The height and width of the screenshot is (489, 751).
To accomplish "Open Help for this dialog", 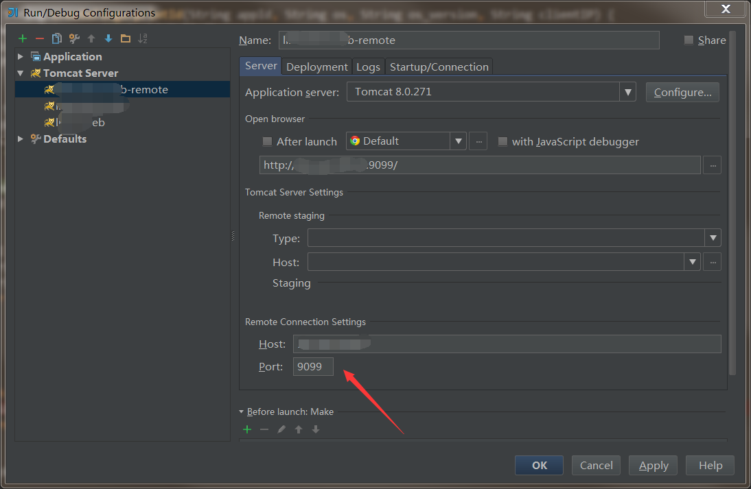I will click(x=710, y=465).
